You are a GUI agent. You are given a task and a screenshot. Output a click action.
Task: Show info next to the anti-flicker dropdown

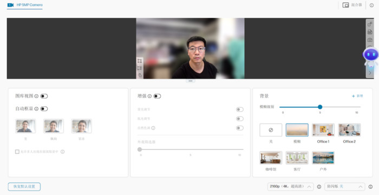[x=370, y=187]
